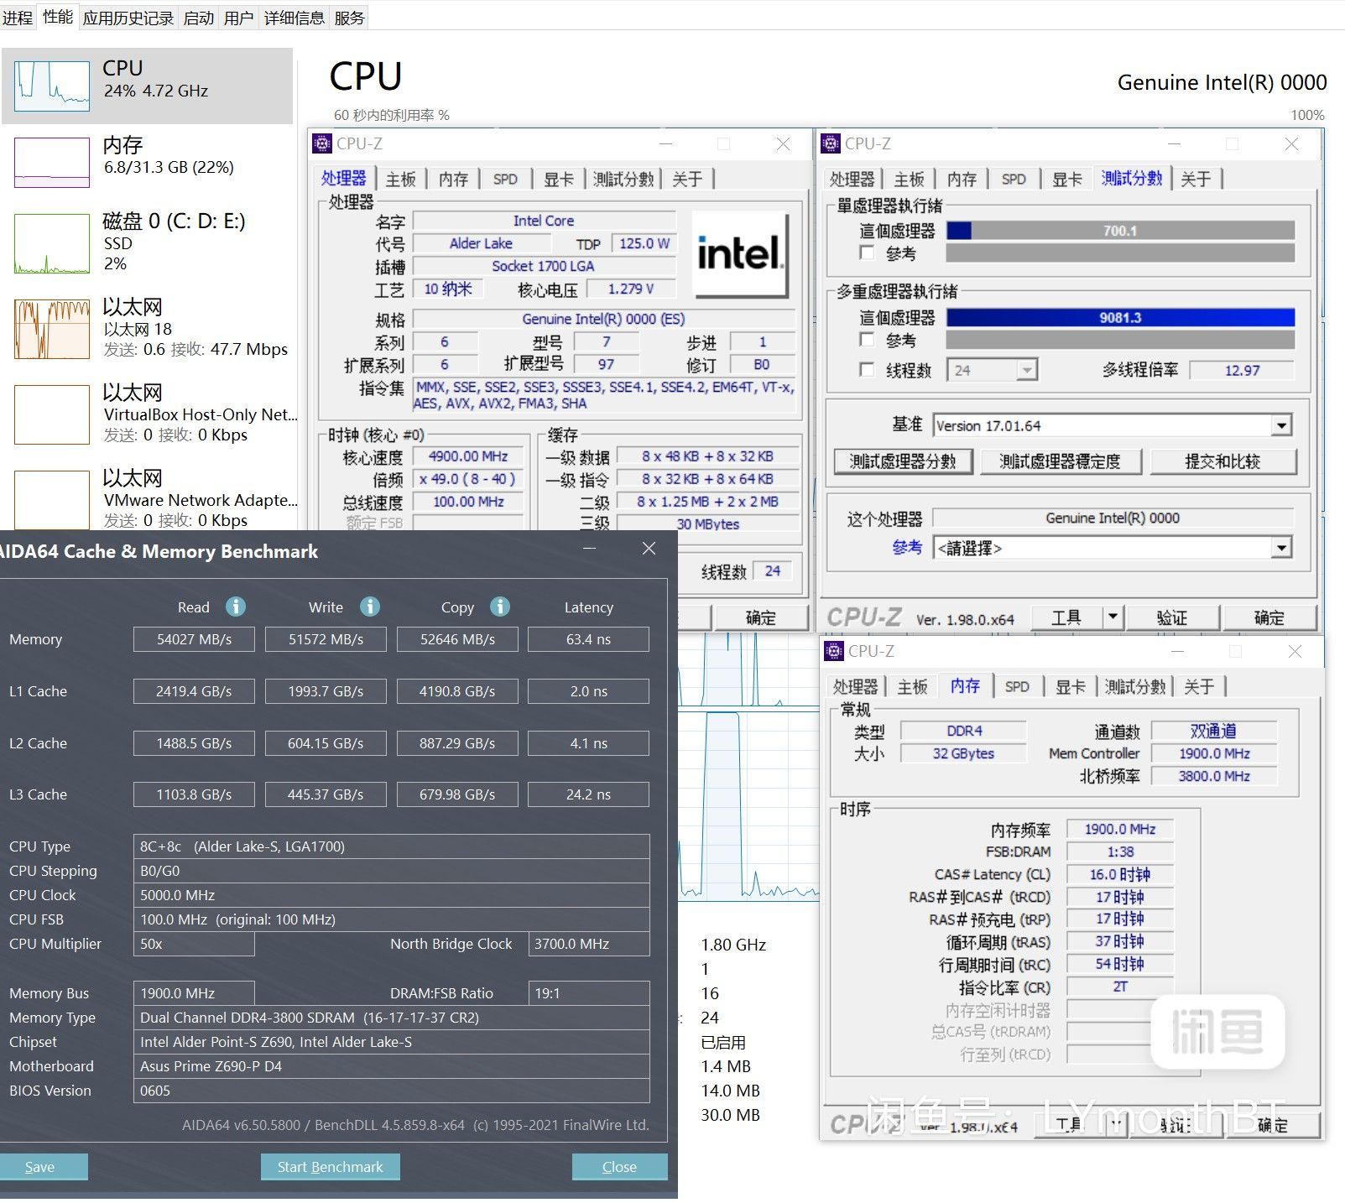Open 关于 tab in CPU-Z benchmark window

click(1196, 179)
